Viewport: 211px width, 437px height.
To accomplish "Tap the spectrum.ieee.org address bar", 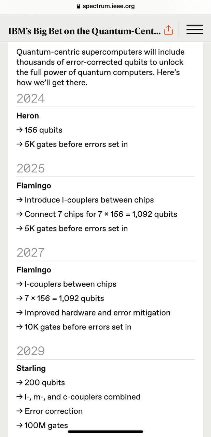I will (105, 6).
